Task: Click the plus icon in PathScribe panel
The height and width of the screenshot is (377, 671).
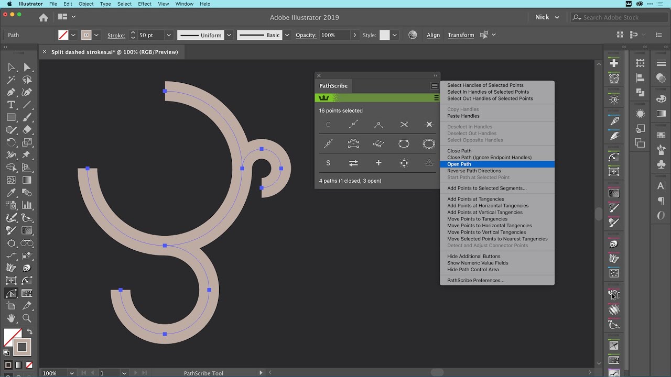Action: [378, 163]
